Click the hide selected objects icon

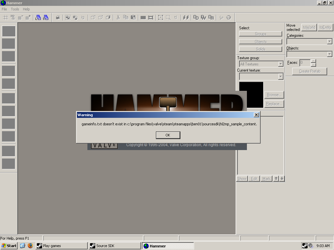click(x=93, y=18)
